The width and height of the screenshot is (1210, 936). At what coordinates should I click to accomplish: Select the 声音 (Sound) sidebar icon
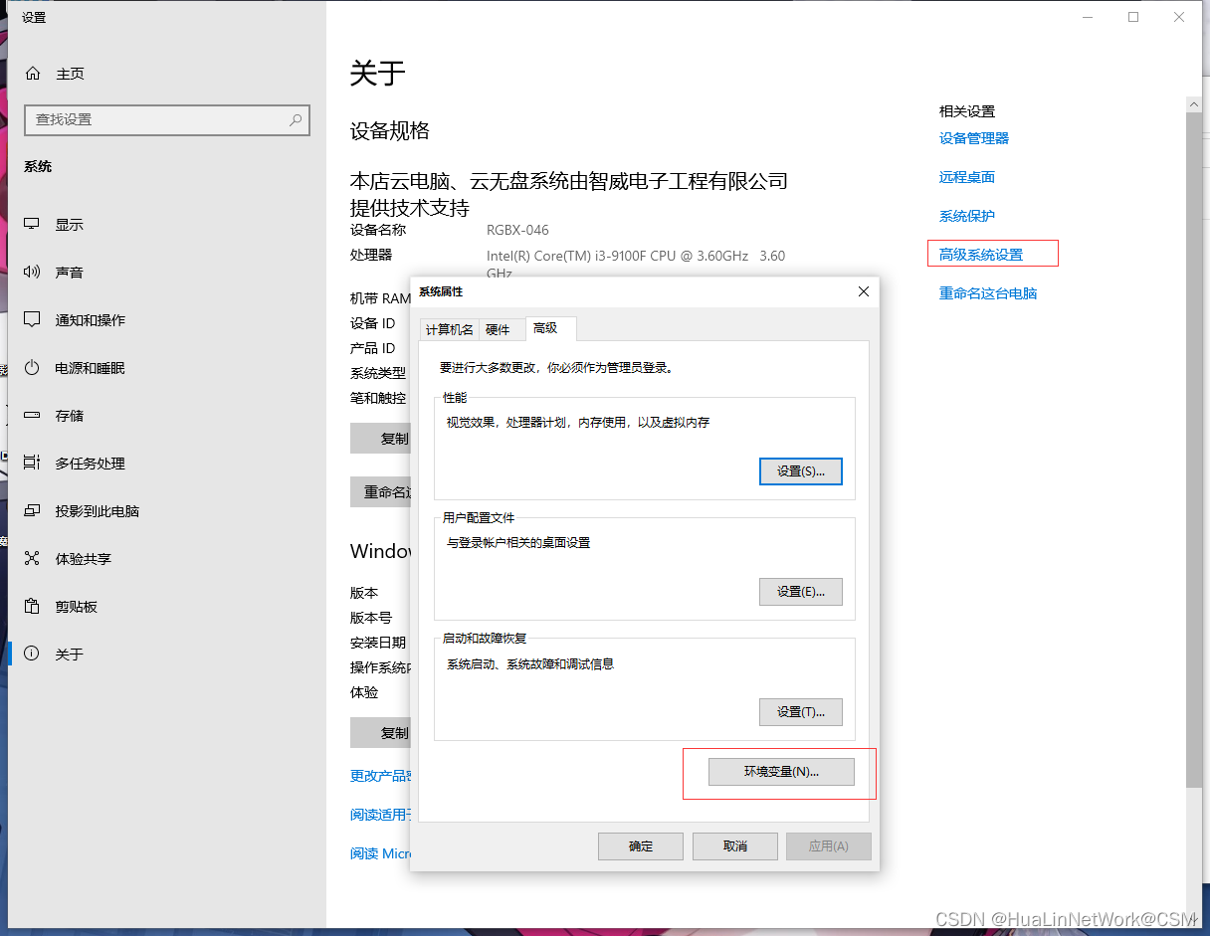pyautogui.click(x=31, y=272)
